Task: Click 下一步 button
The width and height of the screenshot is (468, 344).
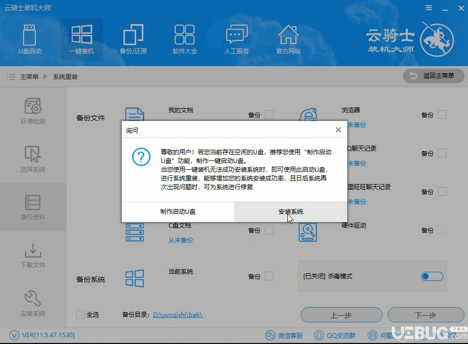Action: (426, 315)
